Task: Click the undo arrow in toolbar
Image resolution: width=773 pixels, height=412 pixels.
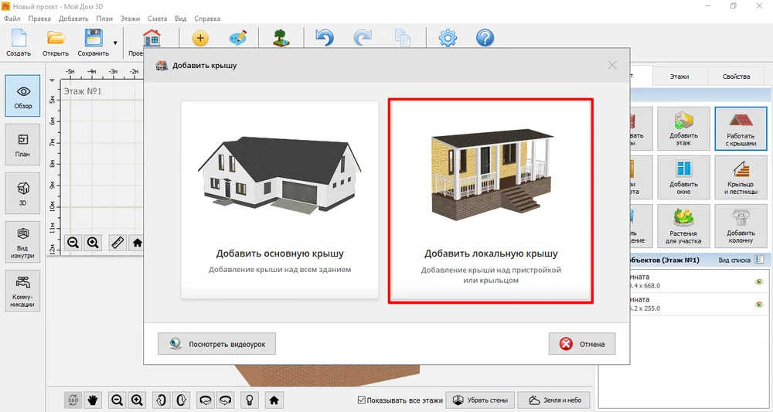Action: [325, 38]
